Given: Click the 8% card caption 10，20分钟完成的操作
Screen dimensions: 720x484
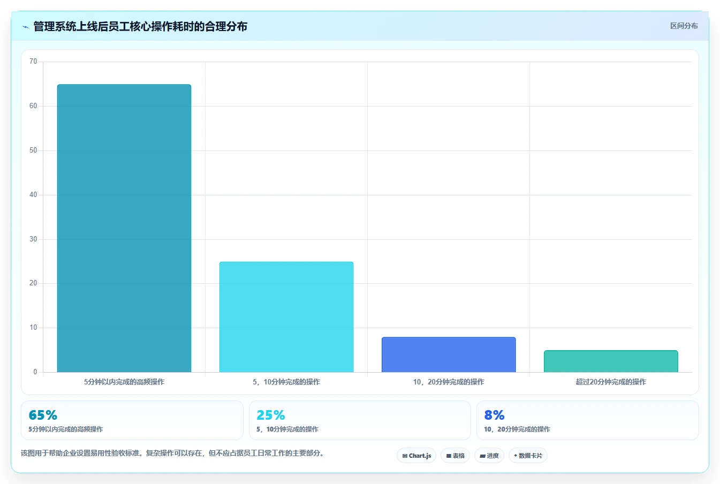Looking at the screenshot, I should 517,429.
